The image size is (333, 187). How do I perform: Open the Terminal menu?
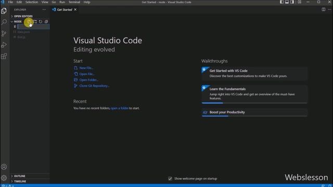74,2
